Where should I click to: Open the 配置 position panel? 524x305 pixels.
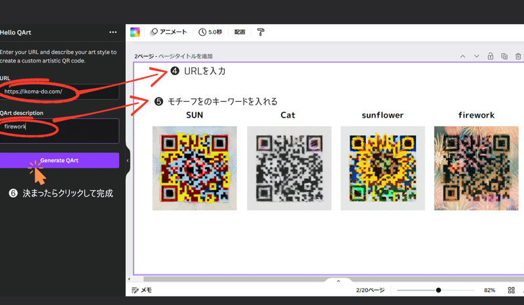tap(240, 32)
